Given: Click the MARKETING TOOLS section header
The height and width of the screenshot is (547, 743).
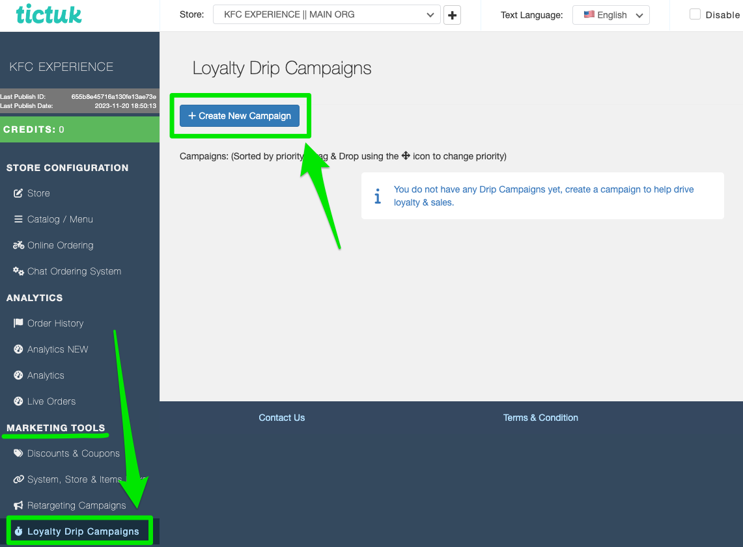Looking at the screenshot, I should tap(55, 428).
